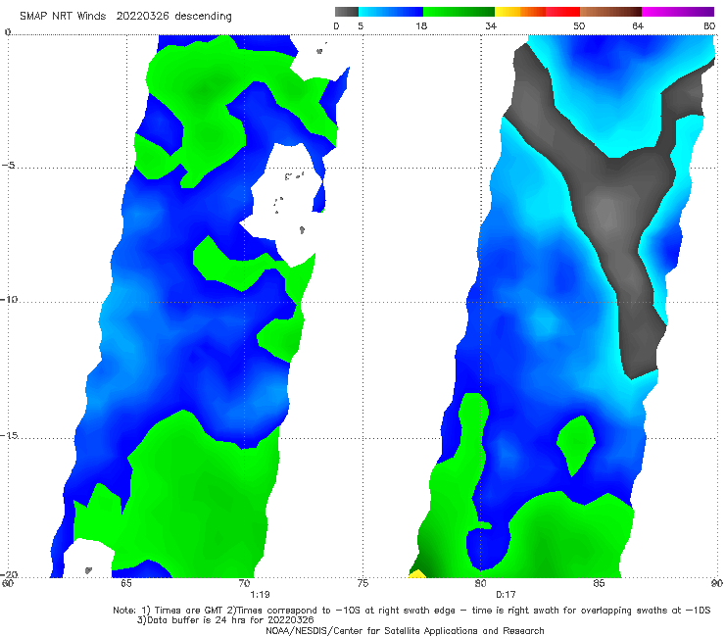Click the longitude axis label '85'
Screen dimensions: 725x637
tap(599, 583)
